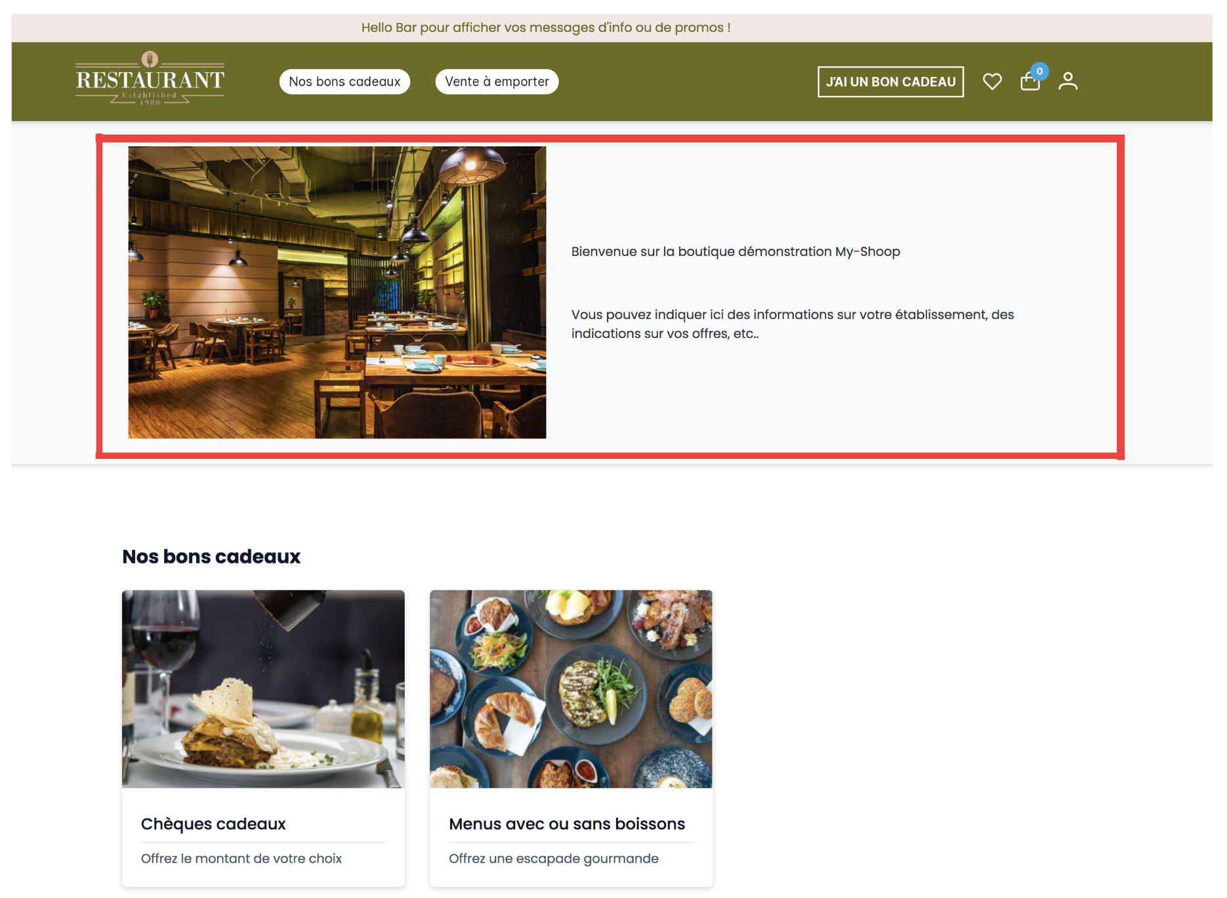
Task: Click the Restaurant logo
Action: [150, 78]
